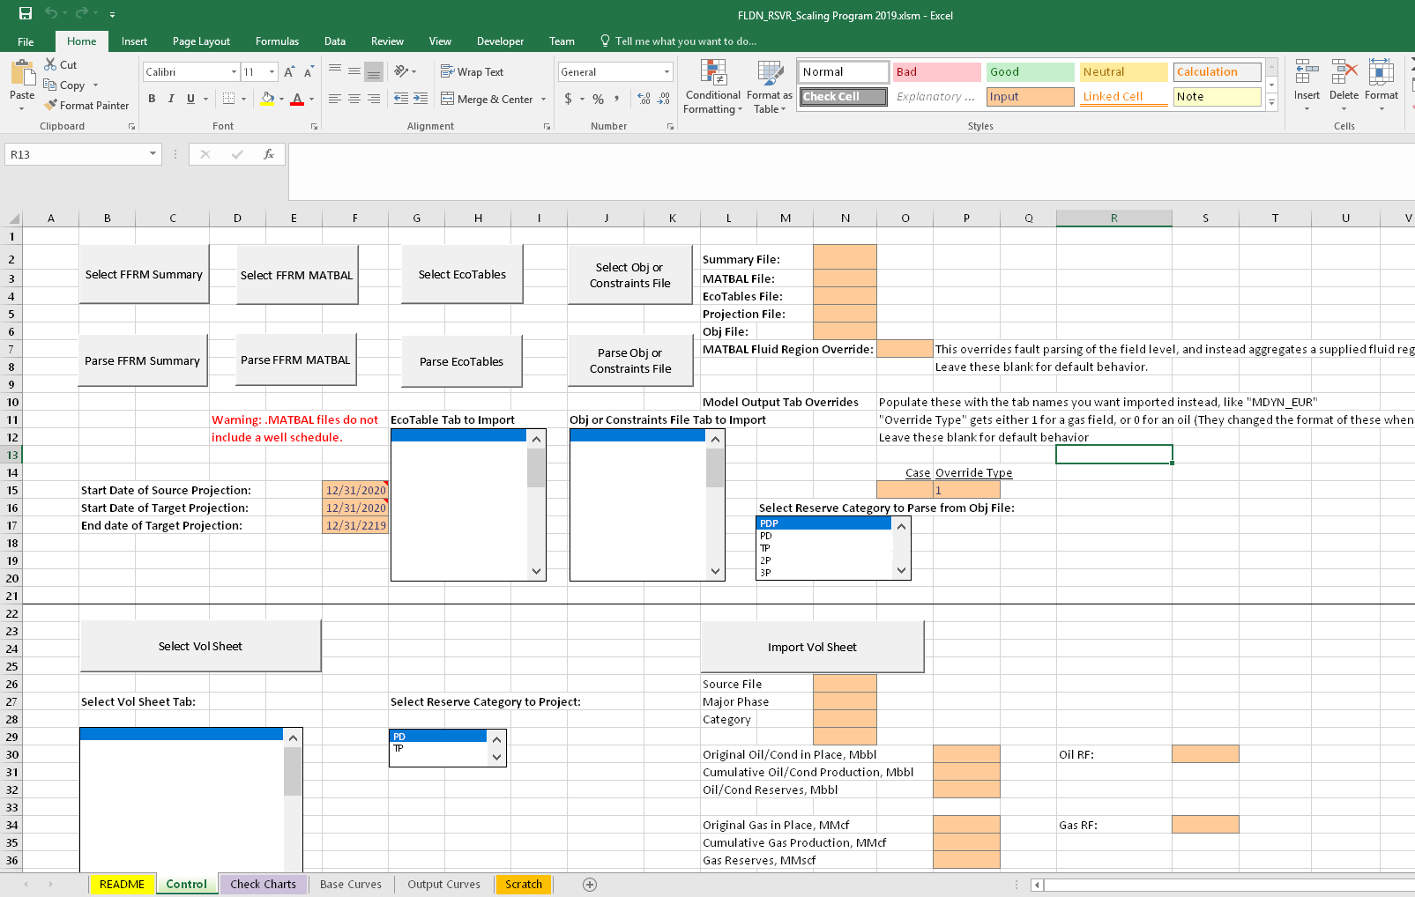The image size is (1415, 897).
Task: Apply the Bad cell style swatch
Action: pyautogui.click(x=936, y=72)
